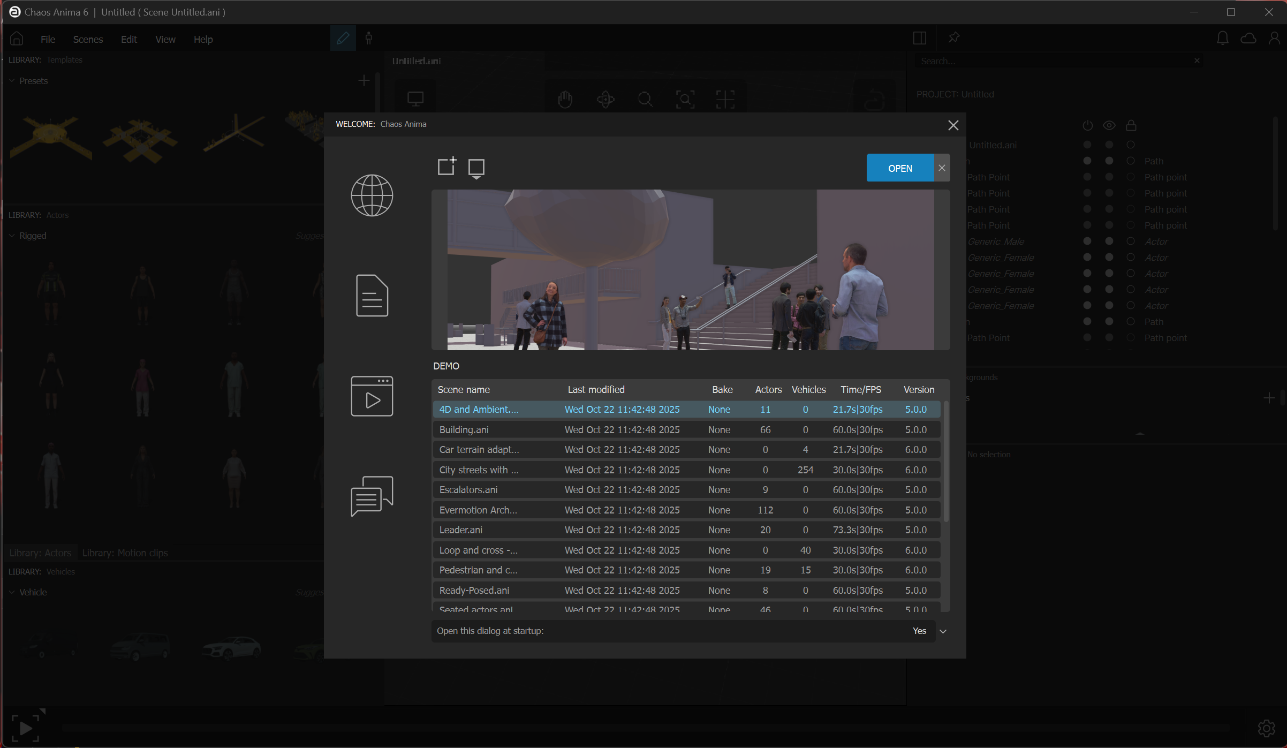The height and width of the screenshot is (748, 1287).
Task: Click the new project icon with plus
Action: tap(446, 167)
